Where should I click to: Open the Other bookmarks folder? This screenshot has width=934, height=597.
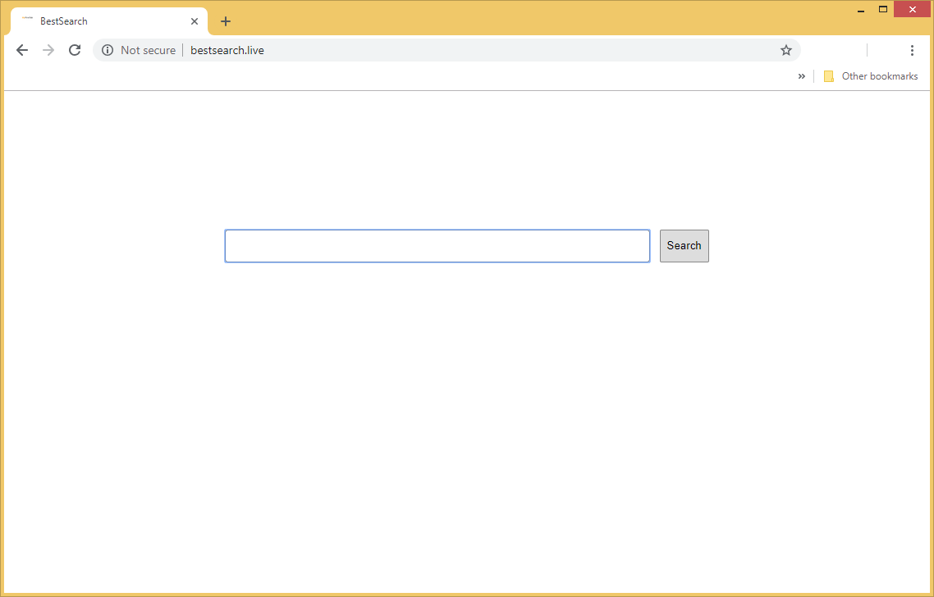tap(871, 76)
